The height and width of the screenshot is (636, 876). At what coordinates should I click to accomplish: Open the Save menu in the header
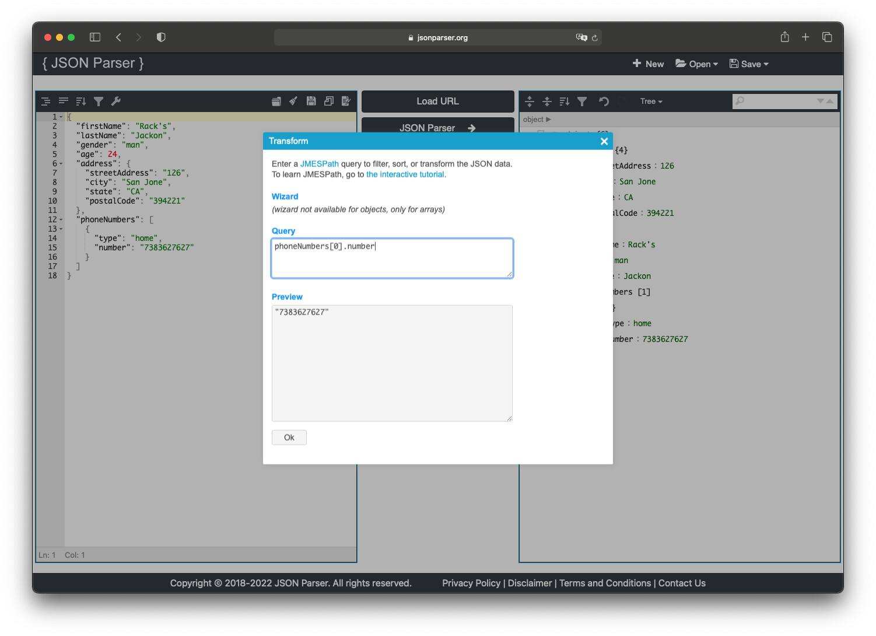(749, 64)
